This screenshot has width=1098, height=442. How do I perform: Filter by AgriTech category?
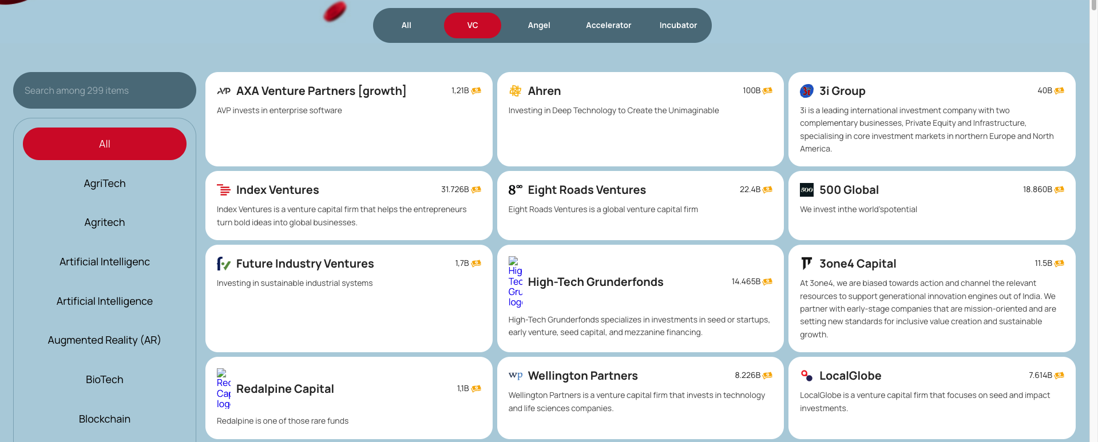105,184
